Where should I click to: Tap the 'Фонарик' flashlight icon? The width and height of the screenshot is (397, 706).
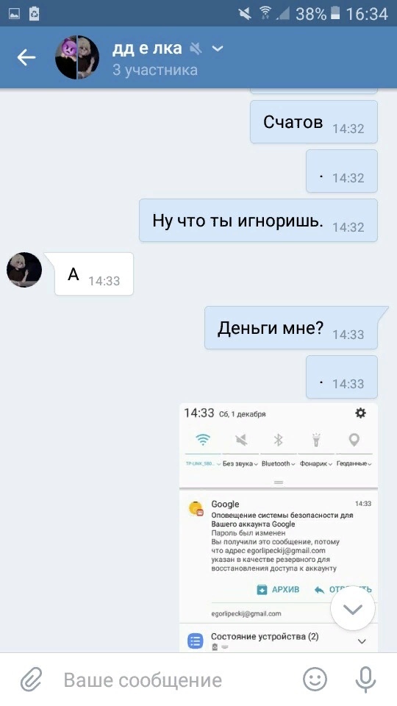pos(316,440)
